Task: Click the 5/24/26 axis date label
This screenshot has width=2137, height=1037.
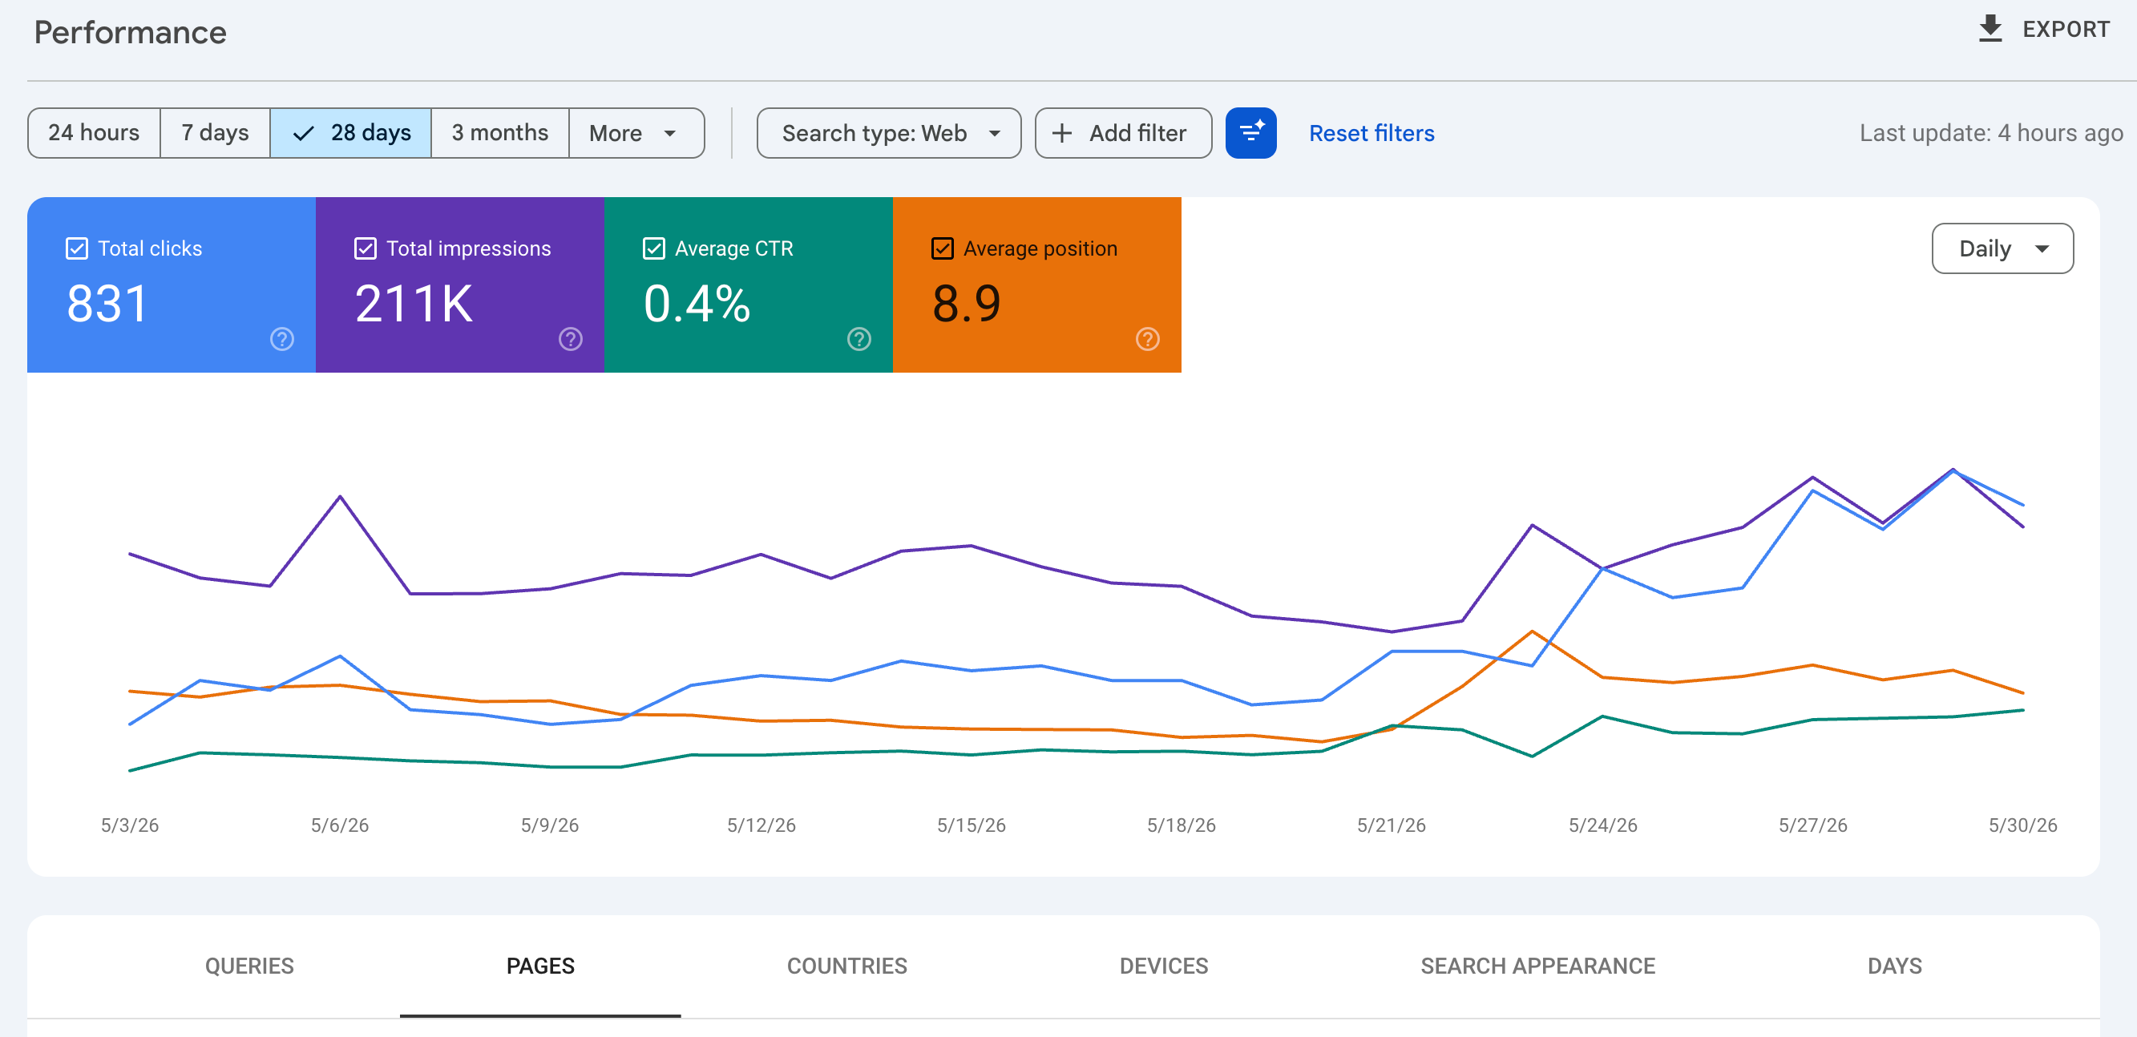Action: tap(1603, 825)
